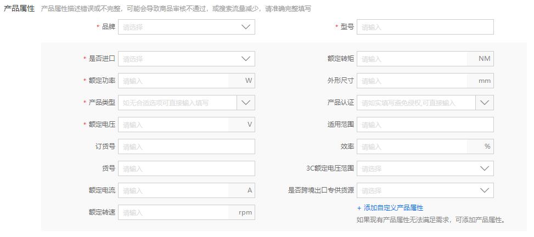Click the mm unit label
Image resolution: width=534 pixels, height=237 pixels.
tap(484, 81)
